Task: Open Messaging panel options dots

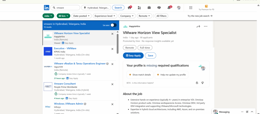Action: point(242,112)
